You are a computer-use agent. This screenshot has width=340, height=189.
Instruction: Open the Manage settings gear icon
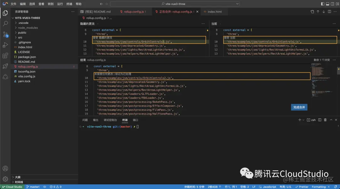pos(5,179)
